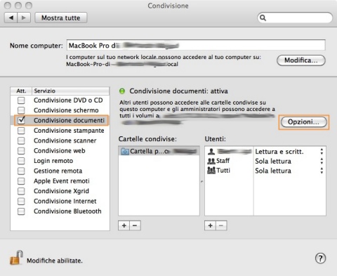Select Condivisione Internet service label
The height and width of the screenshot is (276, 337).
(65, 201)
